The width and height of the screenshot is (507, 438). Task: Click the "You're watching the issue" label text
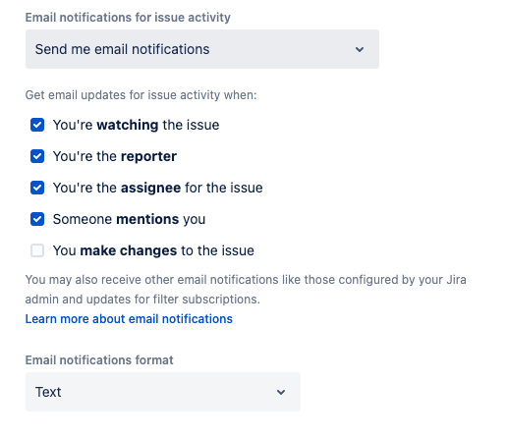tap(136, 125)
